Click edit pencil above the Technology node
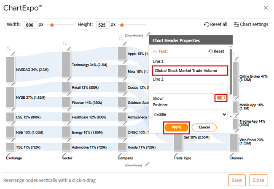Screen dimensions: 274x189 69,49
